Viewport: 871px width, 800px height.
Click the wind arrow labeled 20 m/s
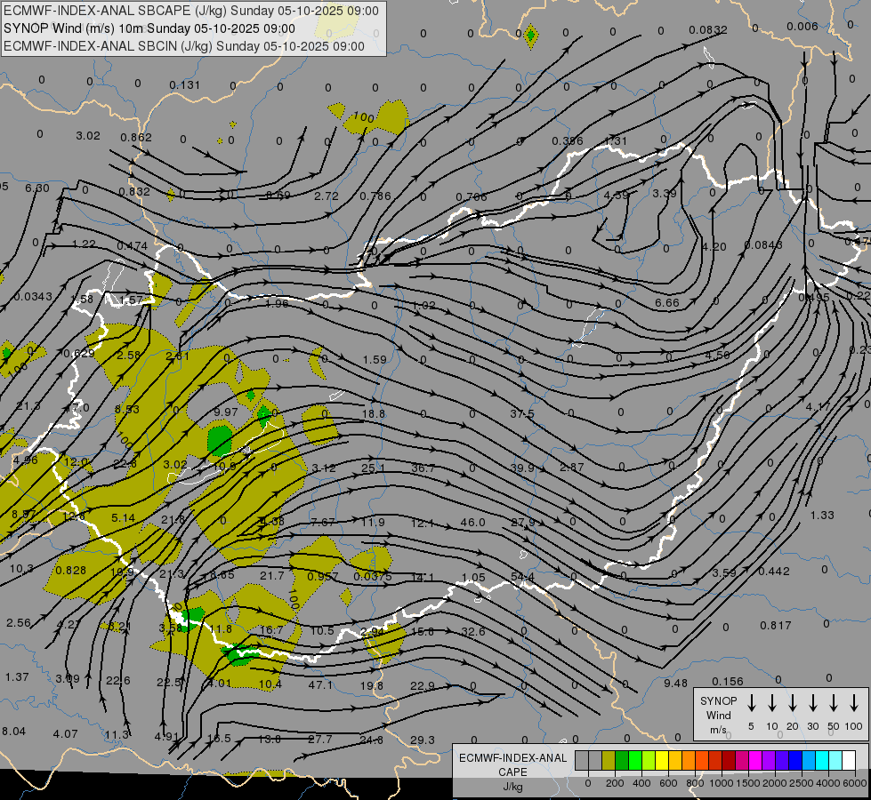(x=793, y=703)
